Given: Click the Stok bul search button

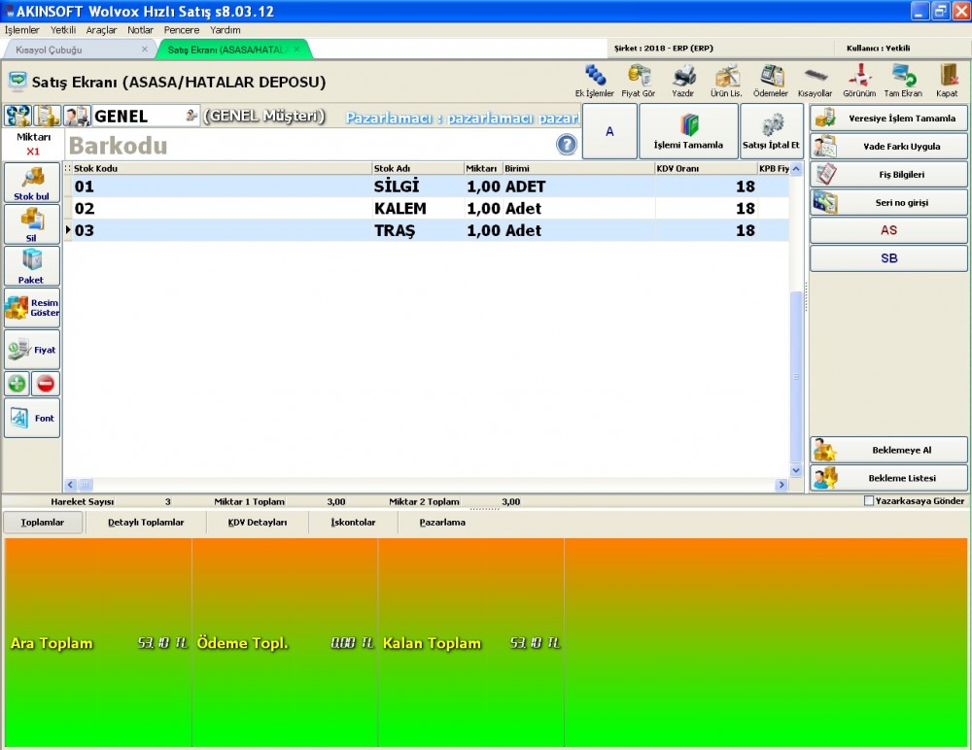Looking at the screenshot, I should (32, 183).
